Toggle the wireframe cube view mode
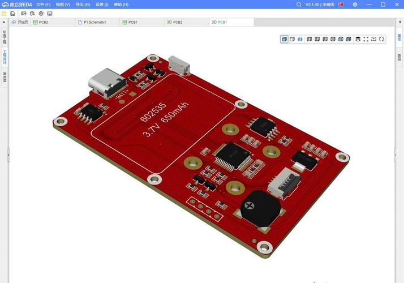Image resolution: width=404 pixels, height=283 pixels. pyautogui.click(x=292, y=39)
